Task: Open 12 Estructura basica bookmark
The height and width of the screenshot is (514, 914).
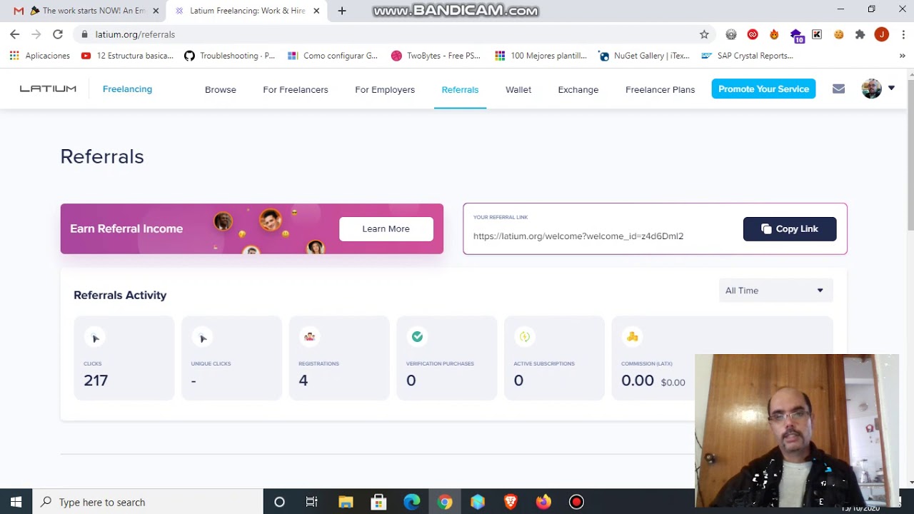Action: pos(127,56)
